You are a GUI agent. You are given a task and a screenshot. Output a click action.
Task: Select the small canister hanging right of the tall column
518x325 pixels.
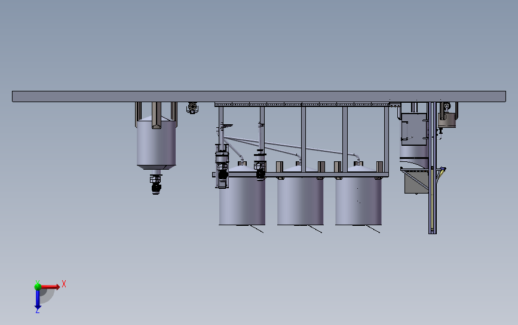pyautogui.click(x=447, y=120)
